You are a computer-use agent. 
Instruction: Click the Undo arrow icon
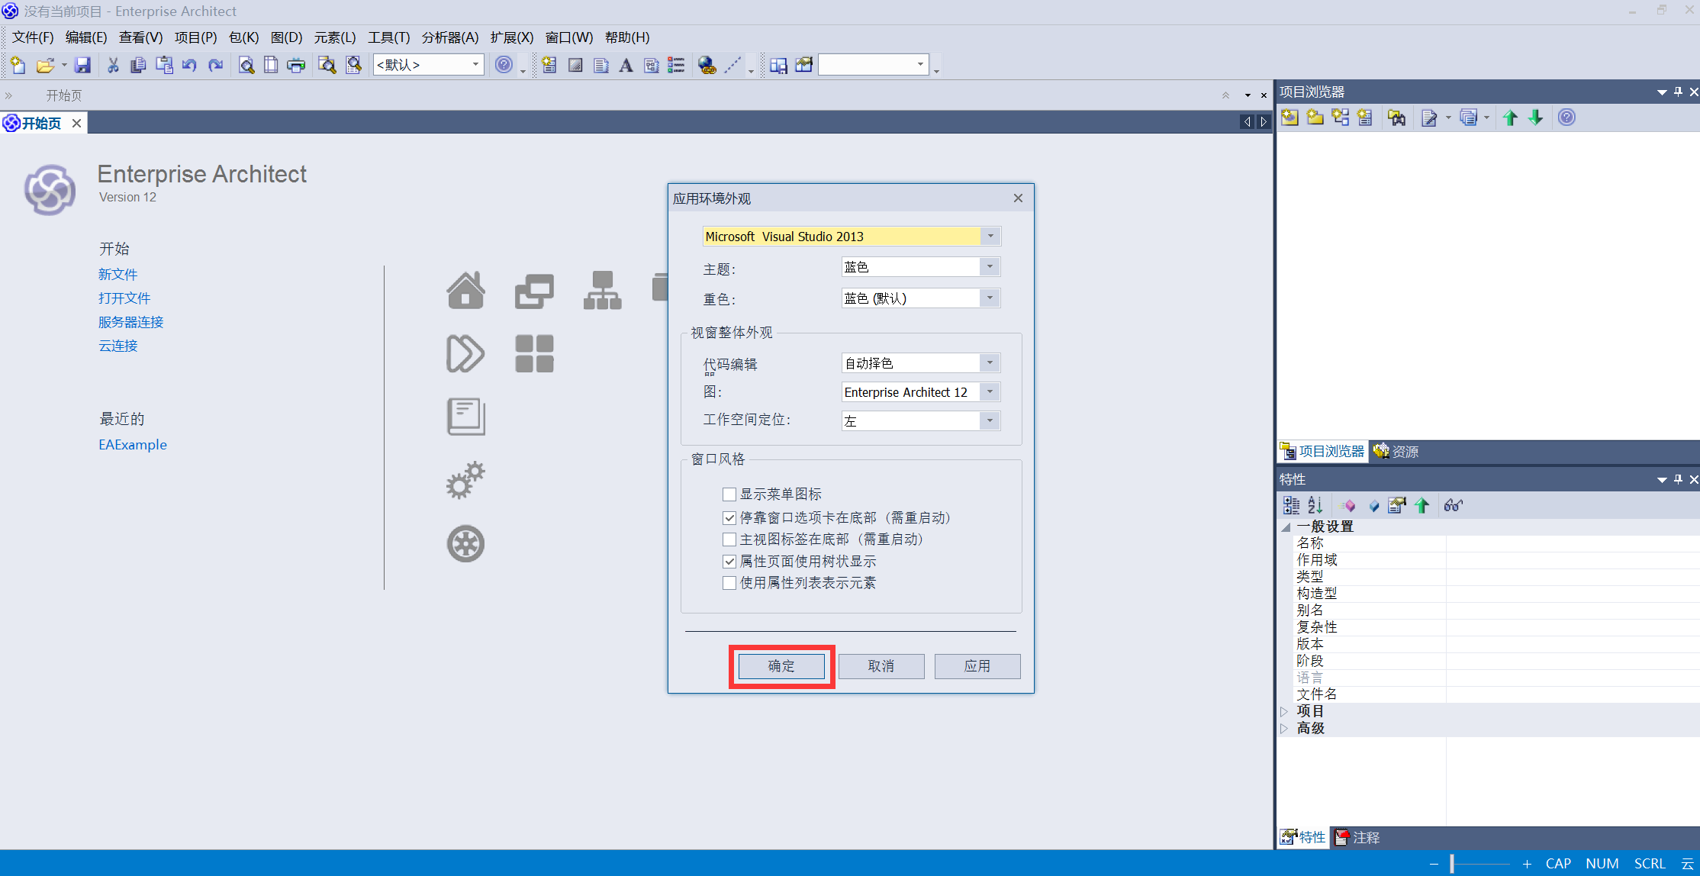point(189,66)
